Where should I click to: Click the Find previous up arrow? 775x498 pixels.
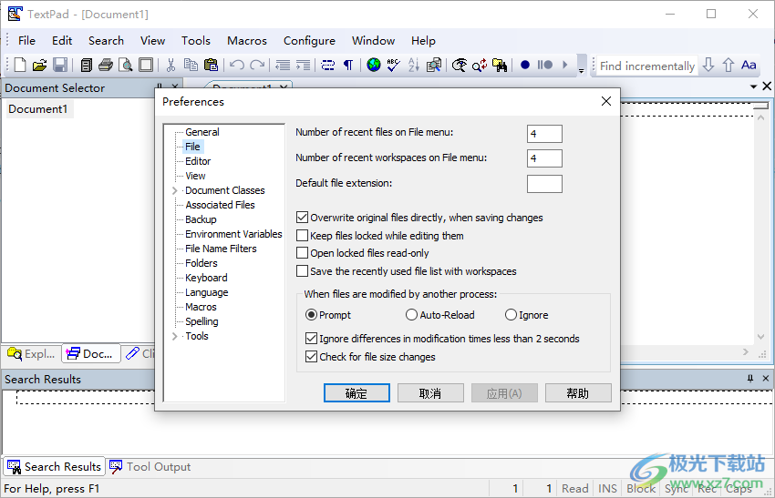click(x=728, y=65)
